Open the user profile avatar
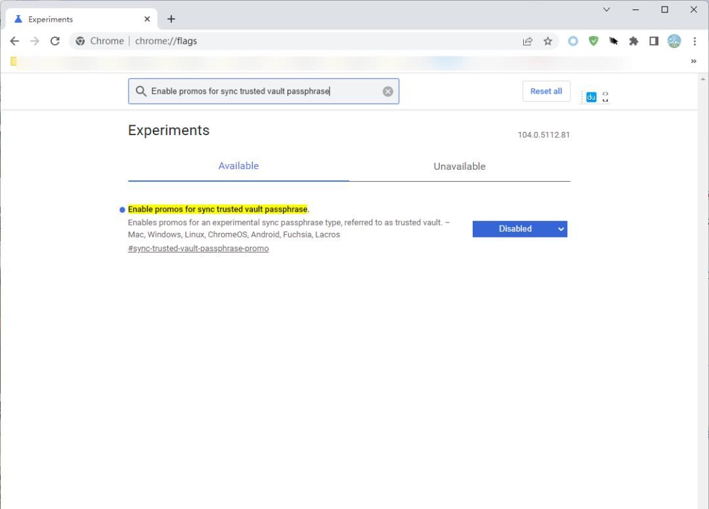The height and width of the screenshot is (509, 709). point(674,41)
